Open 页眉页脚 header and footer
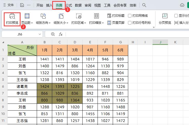This screenshot has width=189, height=125. click(x=116, y=23)
